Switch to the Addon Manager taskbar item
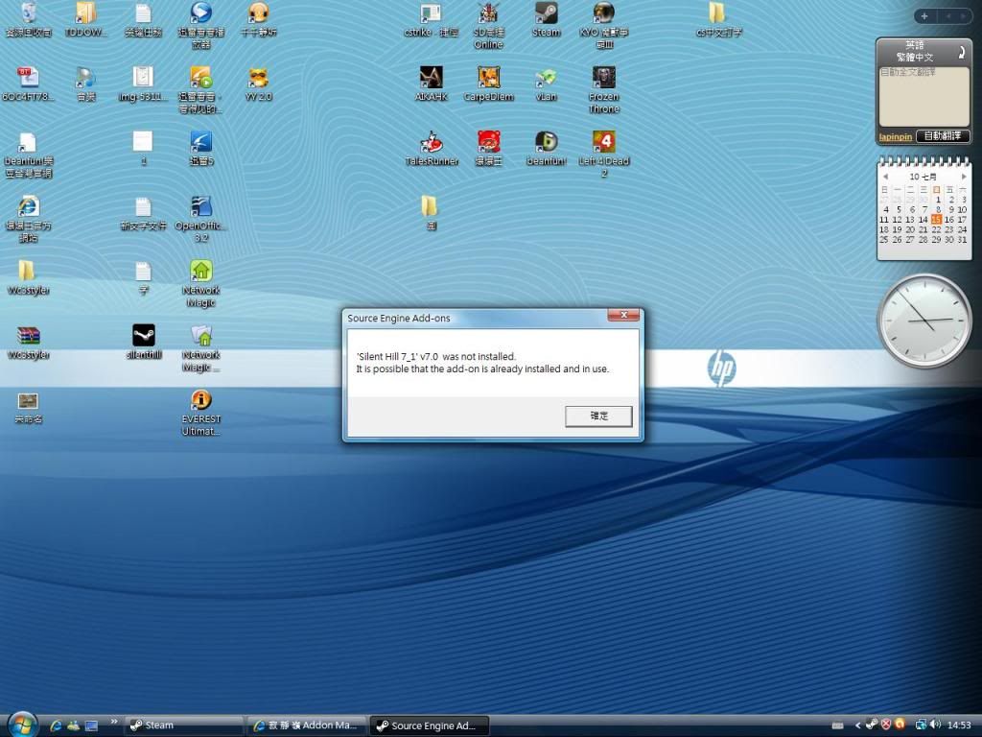This screenshot has width=982, height=737. click(305, 725)
